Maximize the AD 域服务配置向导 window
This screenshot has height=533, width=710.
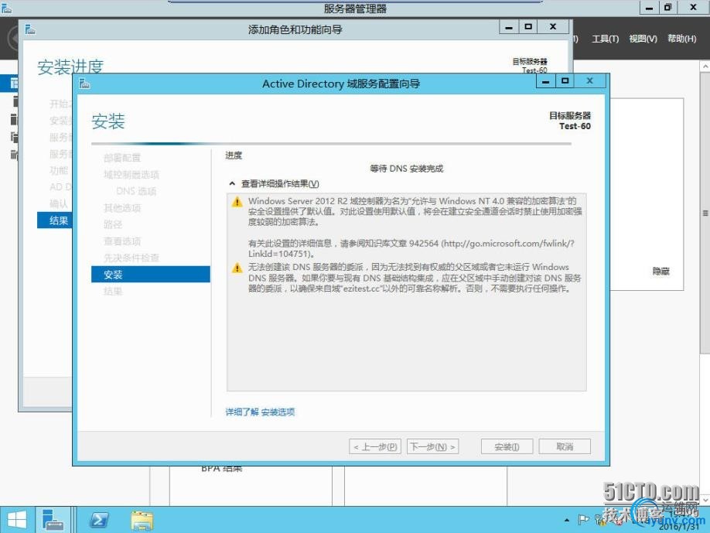(x=565, y=81)
